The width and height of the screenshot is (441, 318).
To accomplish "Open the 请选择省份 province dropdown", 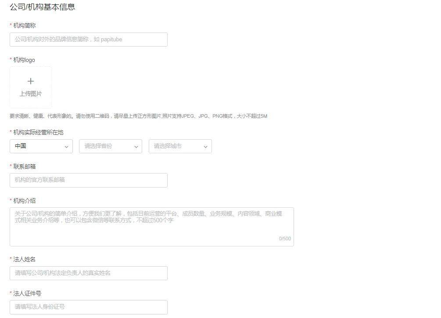I will (x=110, y=146).
